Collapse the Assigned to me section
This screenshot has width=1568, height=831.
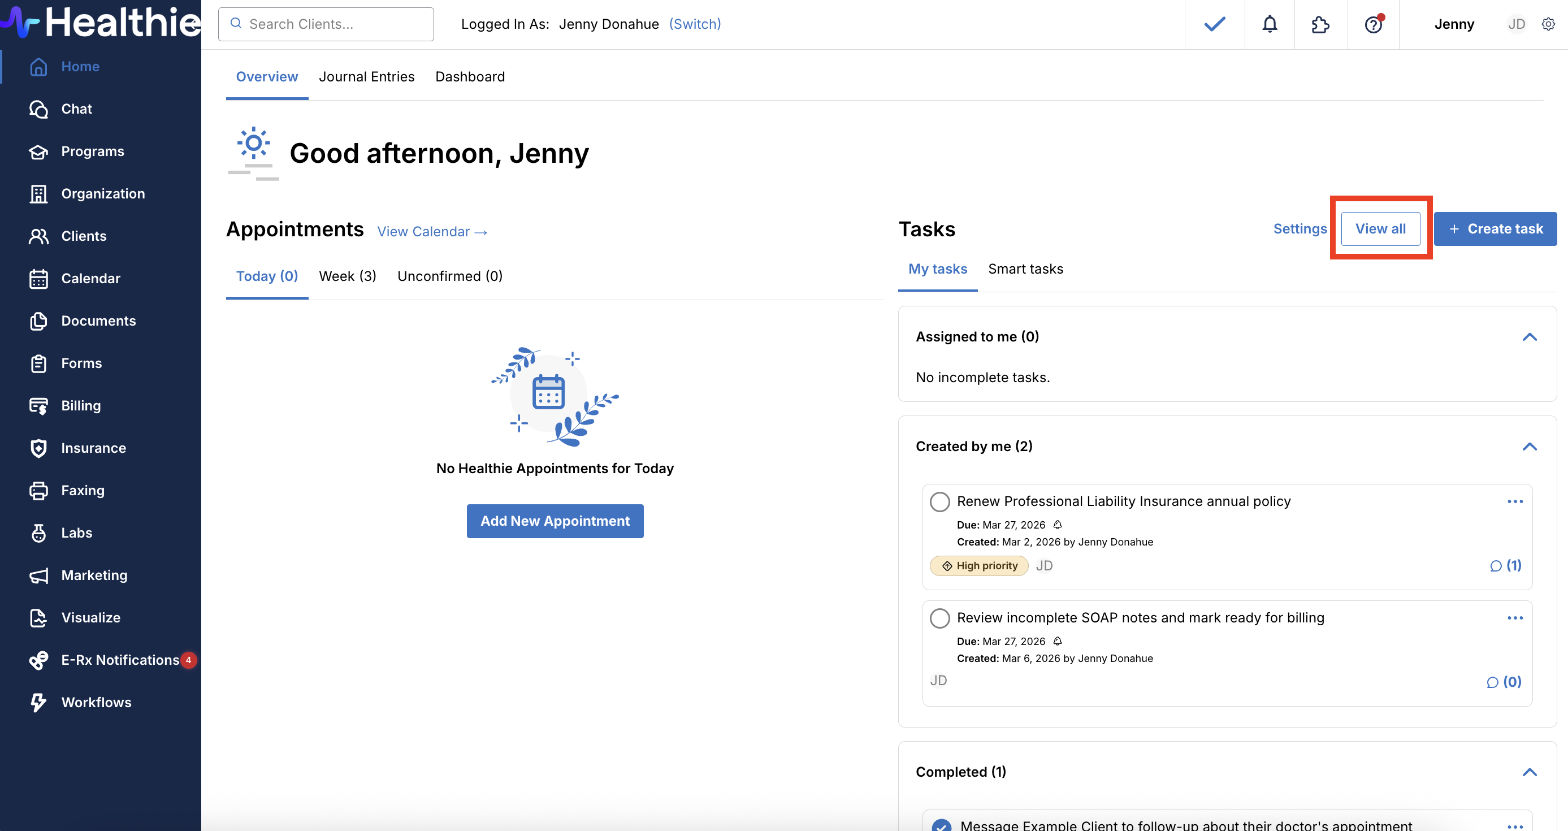[1529, 337]
